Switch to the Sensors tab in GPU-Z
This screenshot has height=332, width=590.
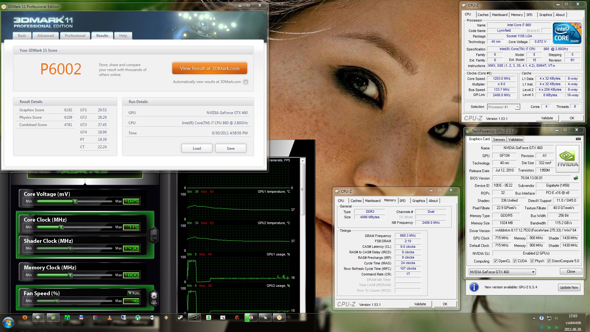(x=499, y=140)
